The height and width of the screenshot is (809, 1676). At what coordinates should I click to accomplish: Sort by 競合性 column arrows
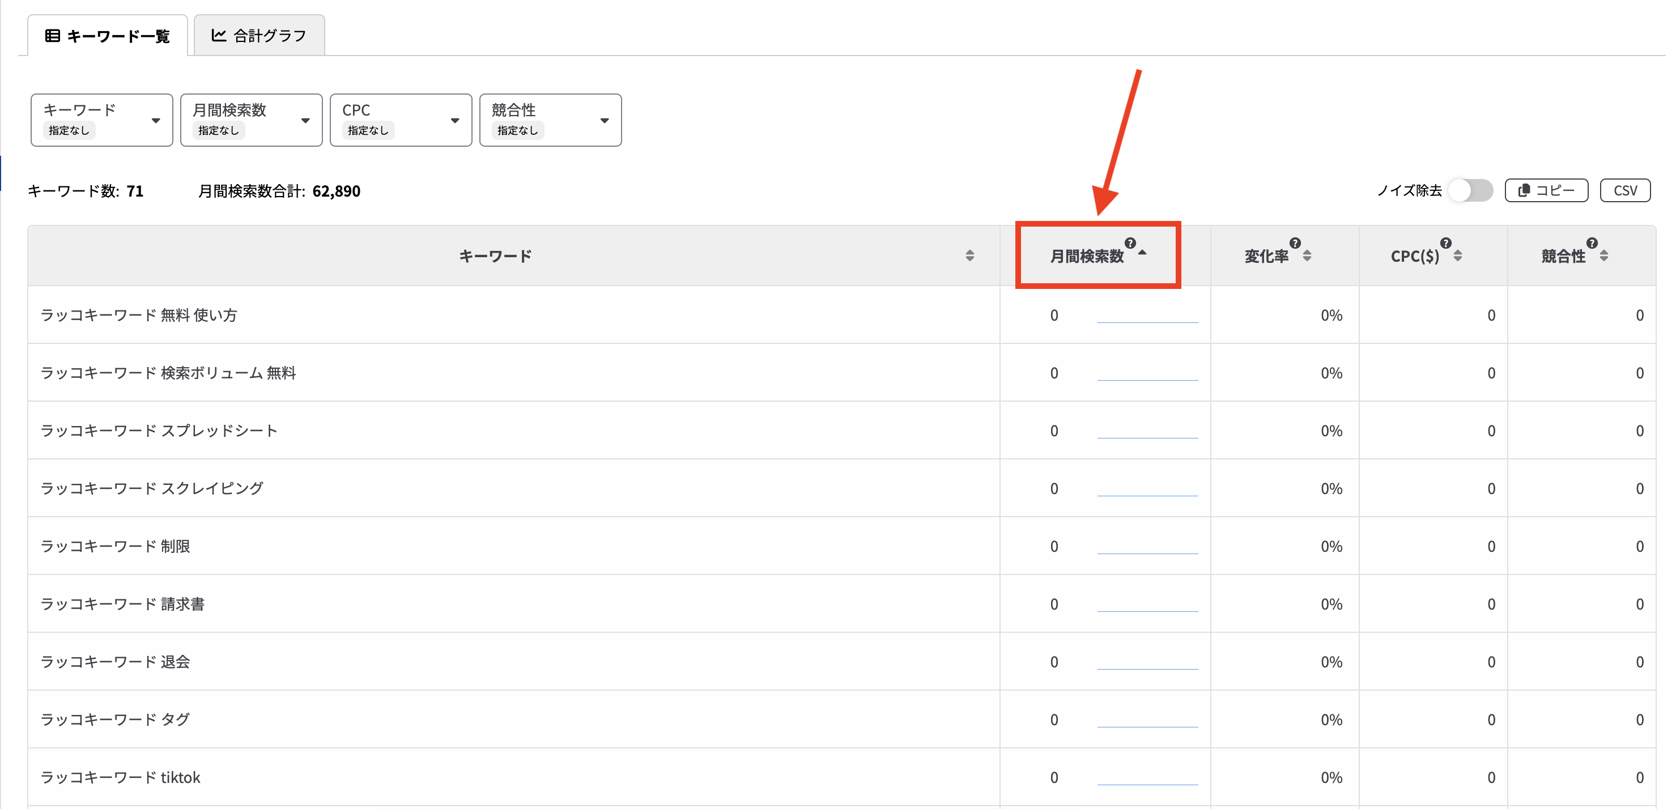(x=1604, y=256)
